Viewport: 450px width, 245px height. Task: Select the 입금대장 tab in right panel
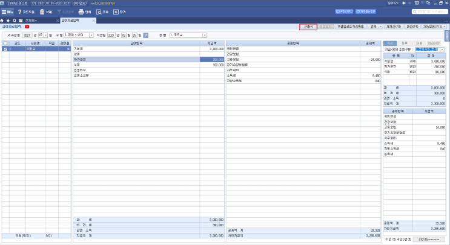434,43
